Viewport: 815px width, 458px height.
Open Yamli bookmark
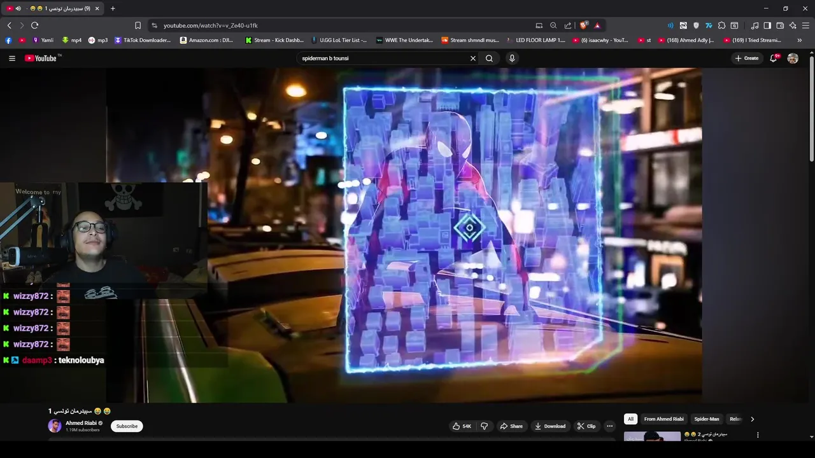pyautogui.click(x=43, y=40)
